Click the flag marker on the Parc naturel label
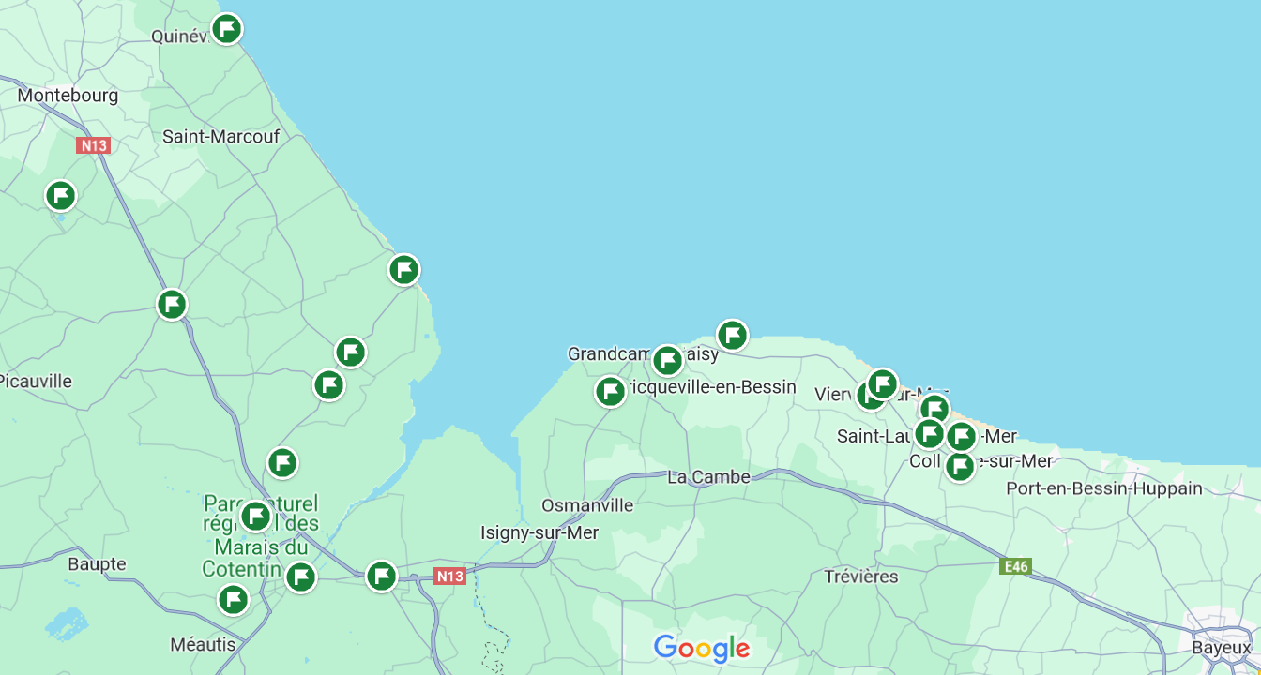This screenshot has width=1261, height=675. 256,516
